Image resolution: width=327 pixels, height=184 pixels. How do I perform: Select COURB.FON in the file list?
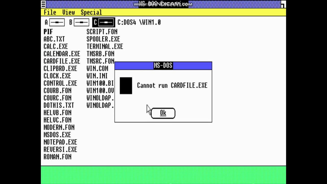pos(57,91)
